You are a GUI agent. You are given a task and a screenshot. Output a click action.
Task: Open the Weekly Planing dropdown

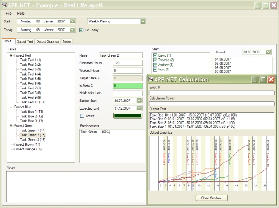click(x=143, y=21)
